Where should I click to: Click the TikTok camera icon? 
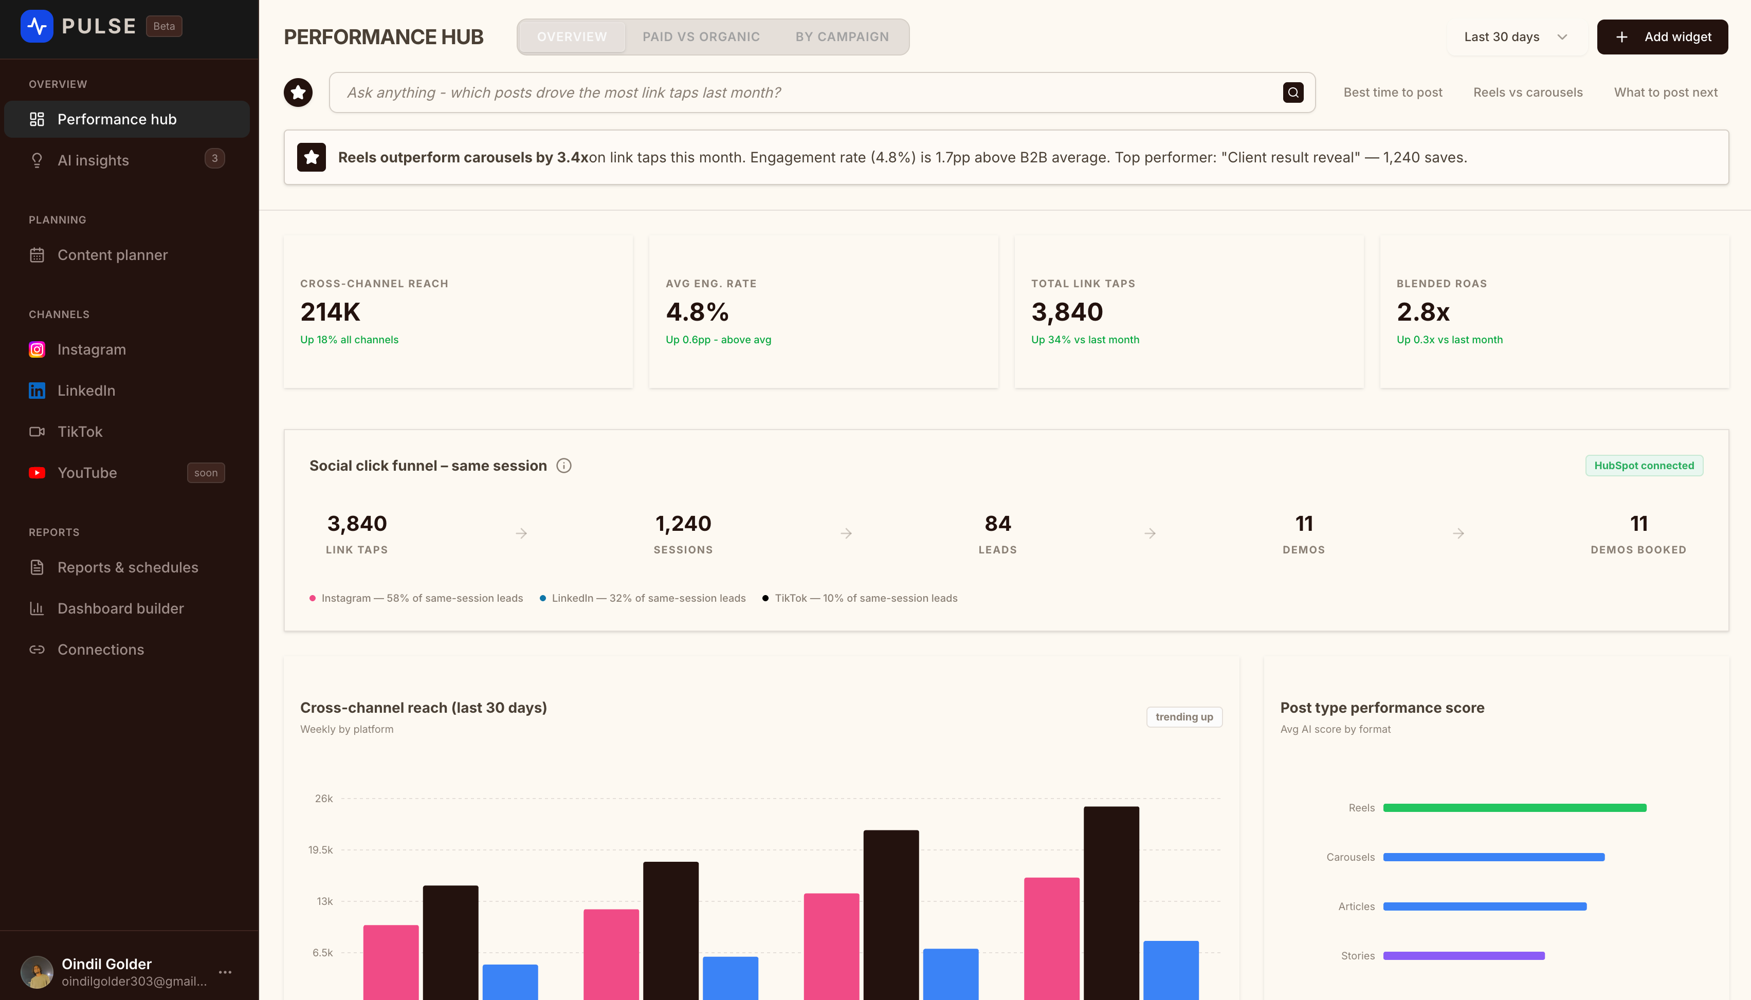point(37,432)
